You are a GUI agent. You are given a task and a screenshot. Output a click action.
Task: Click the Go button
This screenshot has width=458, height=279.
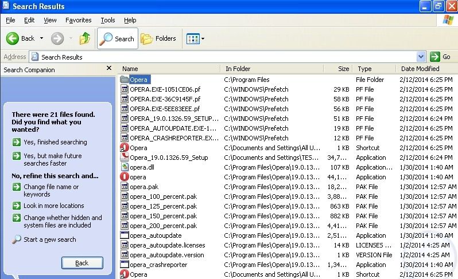(440, 57)
